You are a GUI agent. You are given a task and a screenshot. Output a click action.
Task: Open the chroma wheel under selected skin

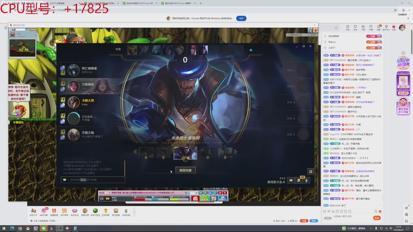[x=185, y=159]
